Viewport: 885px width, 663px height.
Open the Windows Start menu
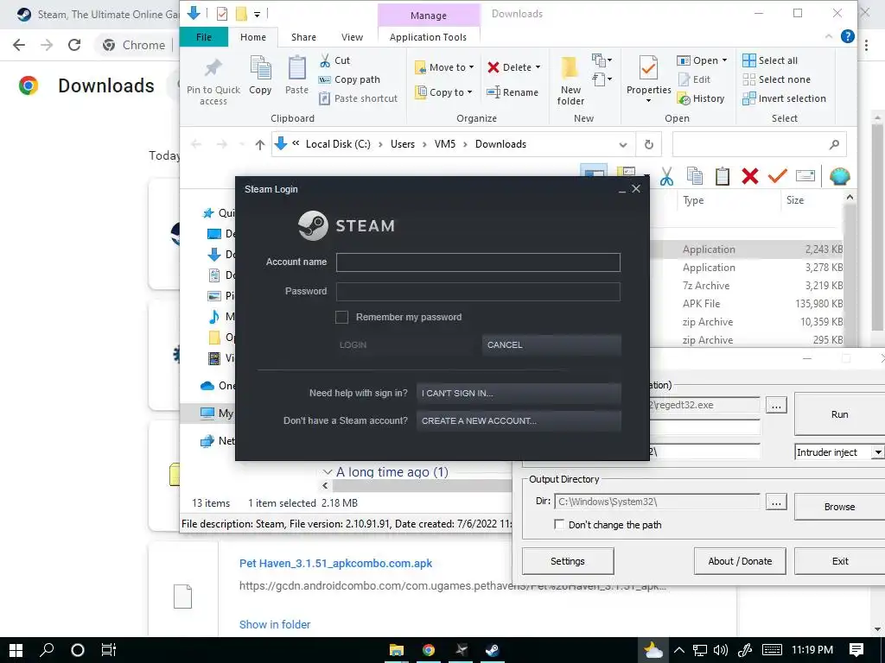pos(16,650)
